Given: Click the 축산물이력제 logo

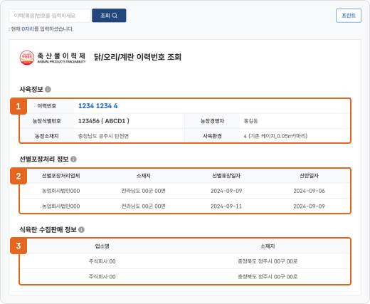Looking at the screenshot, I should 53,58.
